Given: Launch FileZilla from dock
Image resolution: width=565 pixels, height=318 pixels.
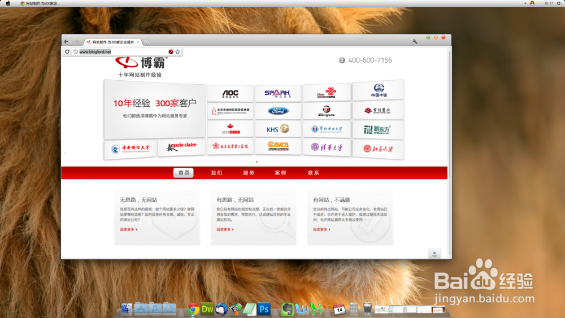Looking at the screenshot, I should [236, 309].
